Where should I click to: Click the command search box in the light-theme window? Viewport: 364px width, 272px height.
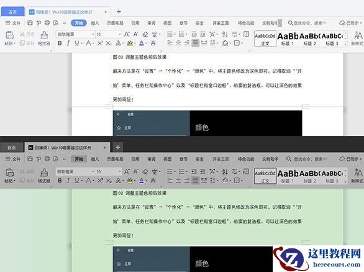[x=307, y=23]
